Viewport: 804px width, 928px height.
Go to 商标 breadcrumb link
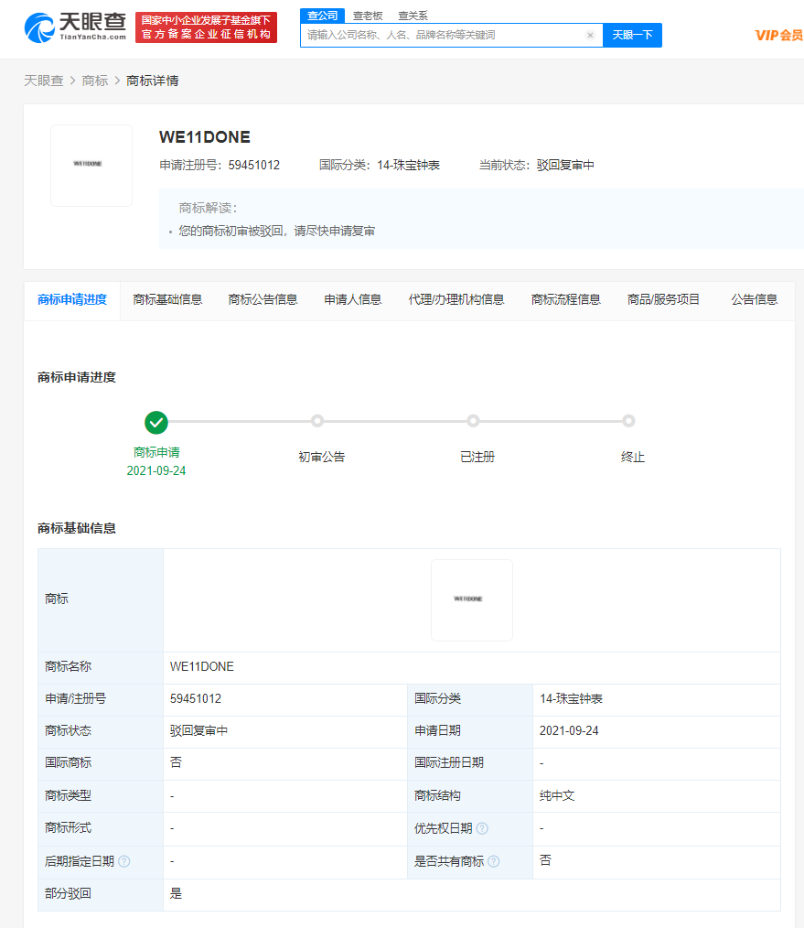click(94, 81)
